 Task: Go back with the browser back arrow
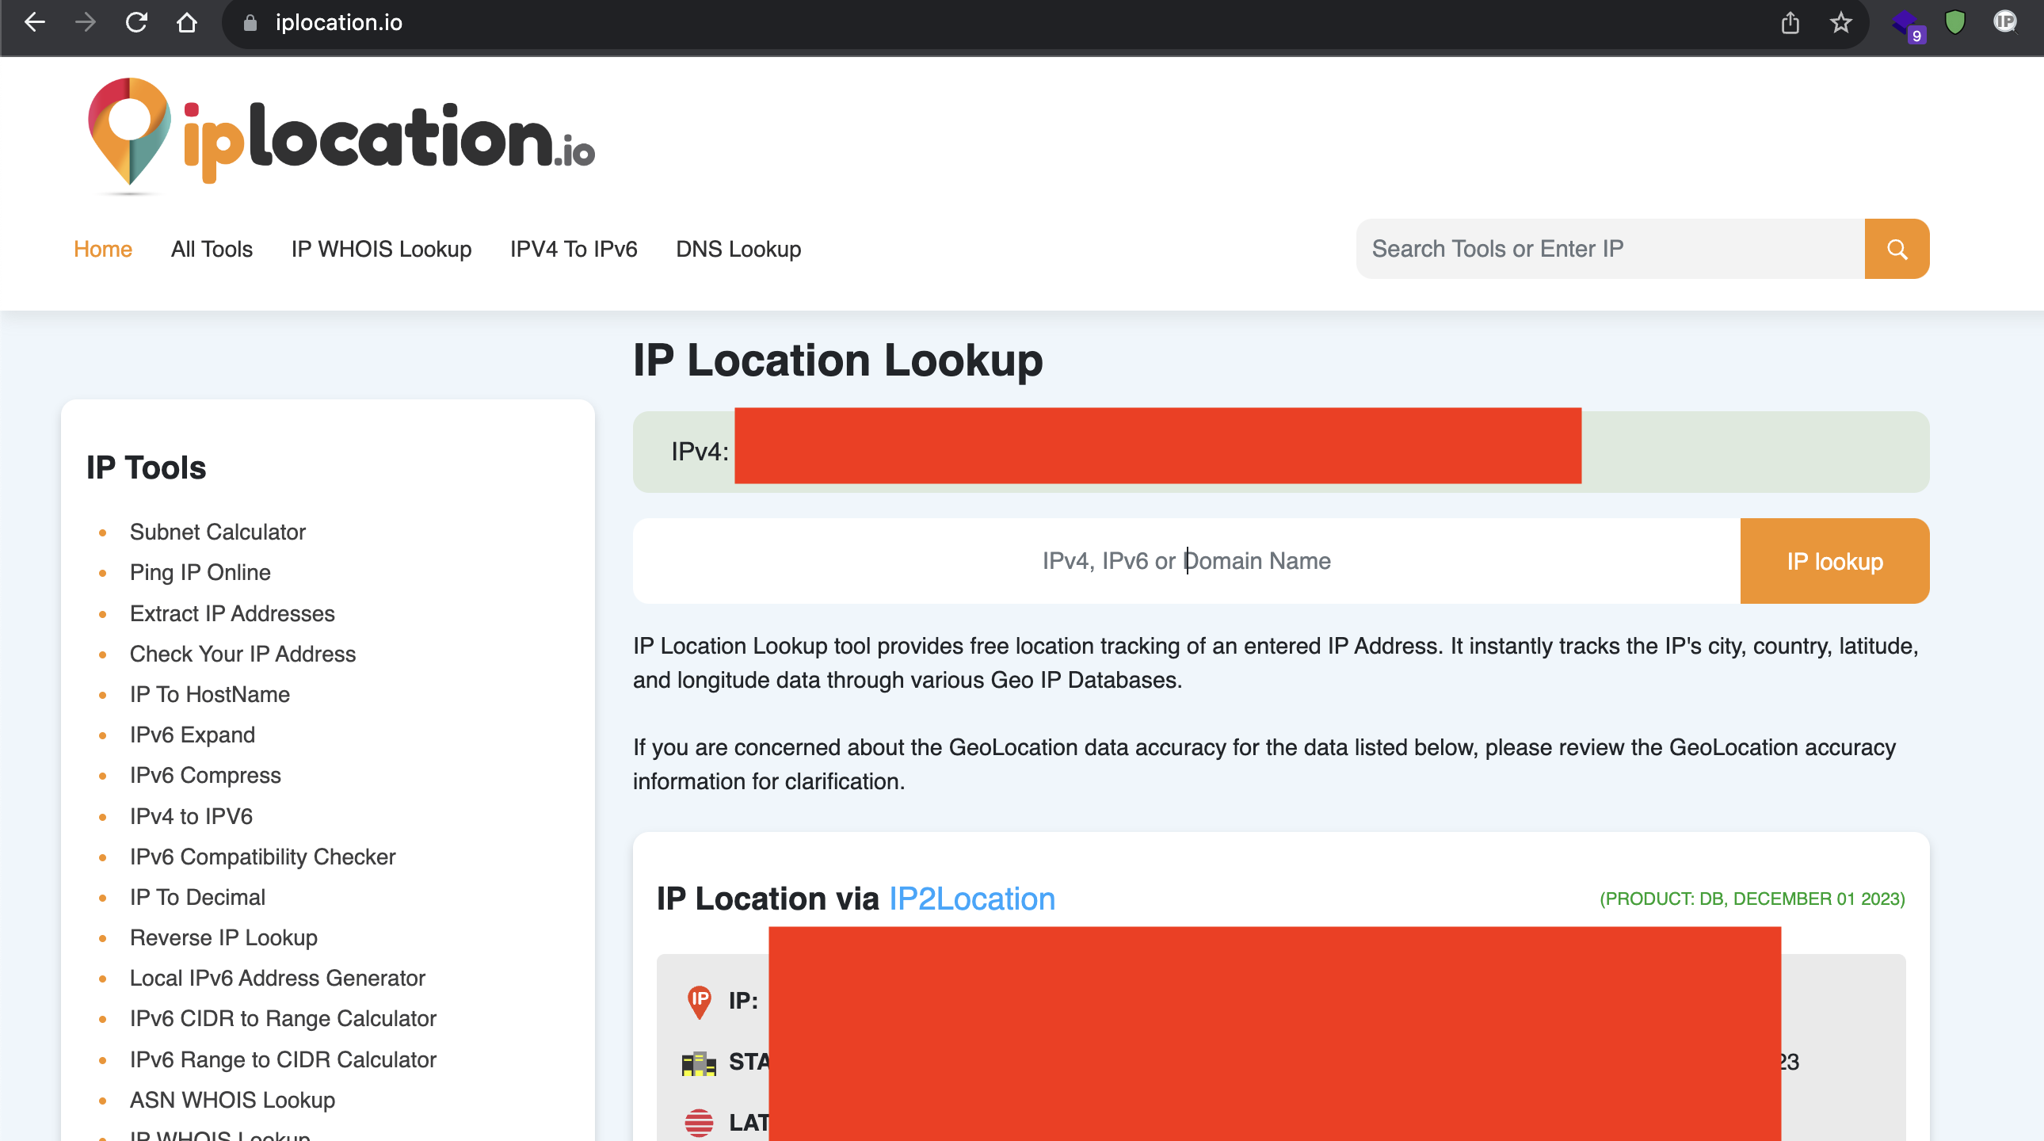[34, 22]
